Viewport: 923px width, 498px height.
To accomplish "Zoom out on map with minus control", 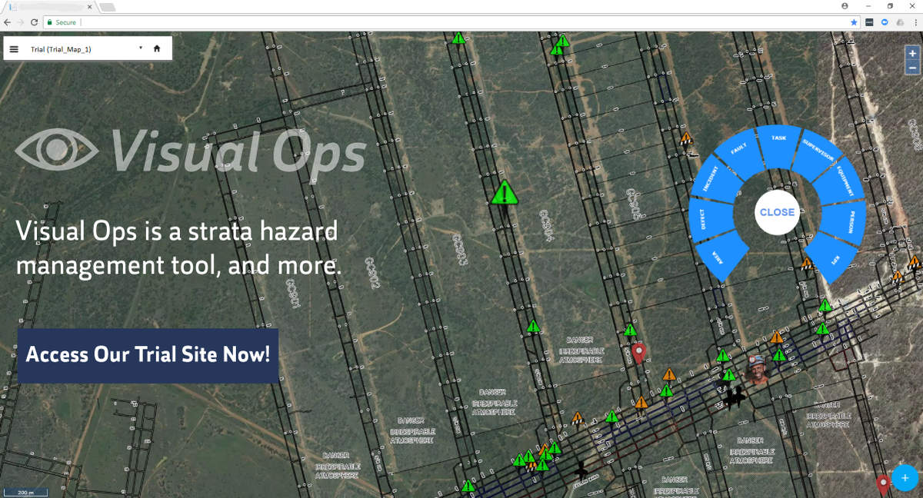I will pos(912,68).
